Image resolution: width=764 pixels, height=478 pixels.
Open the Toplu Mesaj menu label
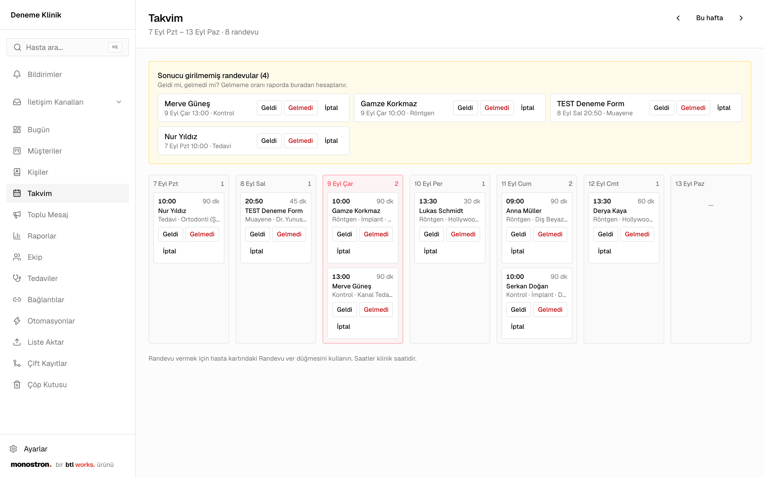click(x=48, y=215)
